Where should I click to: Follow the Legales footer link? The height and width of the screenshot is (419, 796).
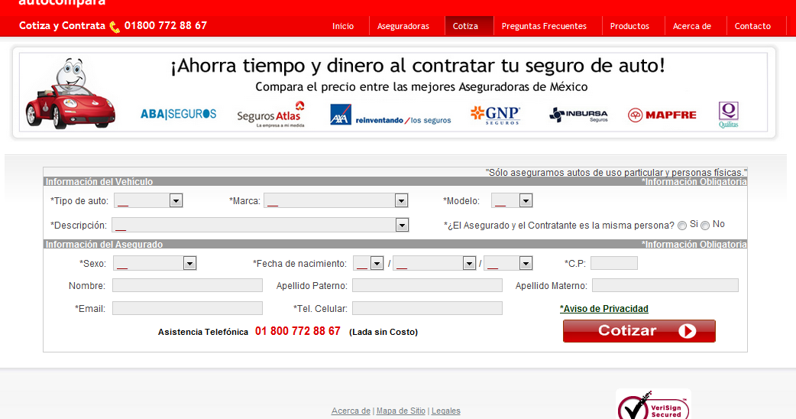(x=445, y=411)
